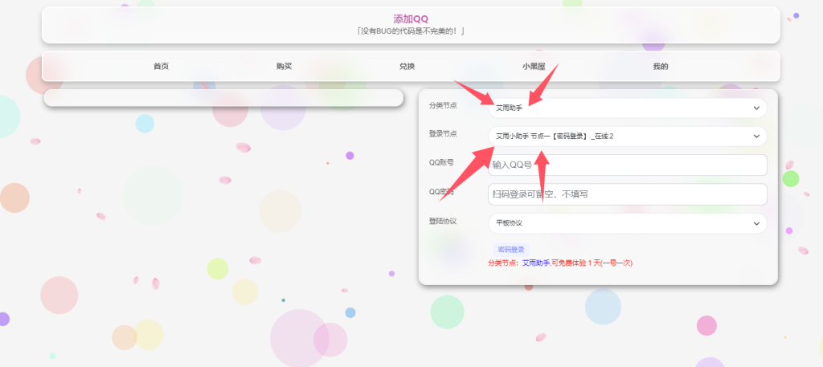
Task: Click into the QQ密码 password field
Action: coord(627,194)
